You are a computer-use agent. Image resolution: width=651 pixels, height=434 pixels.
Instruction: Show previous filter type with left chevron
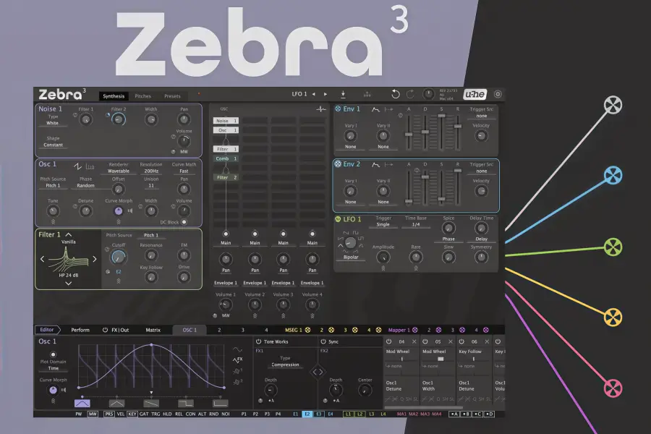click(42, 259)
